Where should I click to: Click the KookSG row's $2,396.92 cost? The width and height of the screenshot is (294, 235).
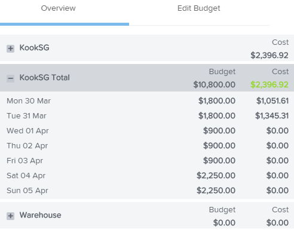tap(269, 56)
